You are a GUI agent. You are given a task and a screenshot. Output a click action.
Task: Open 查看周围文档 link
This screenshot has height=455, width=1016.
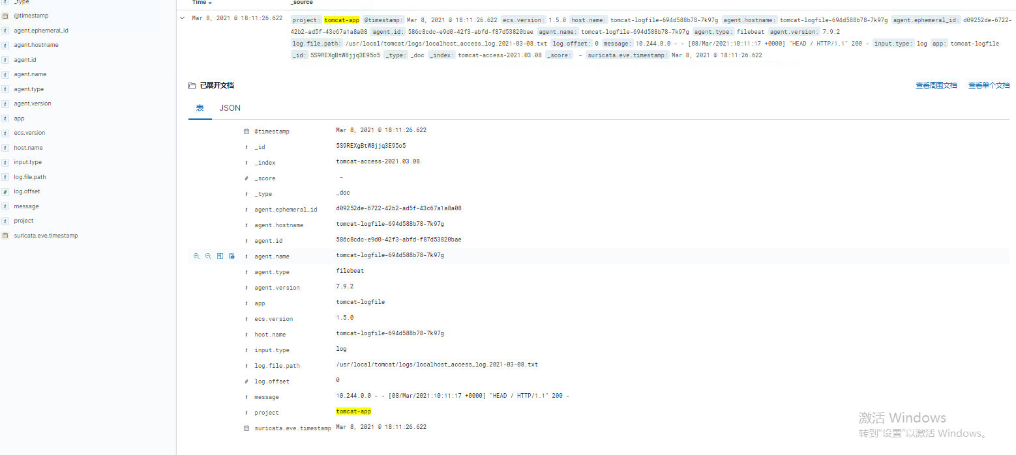tap(936, 85)
